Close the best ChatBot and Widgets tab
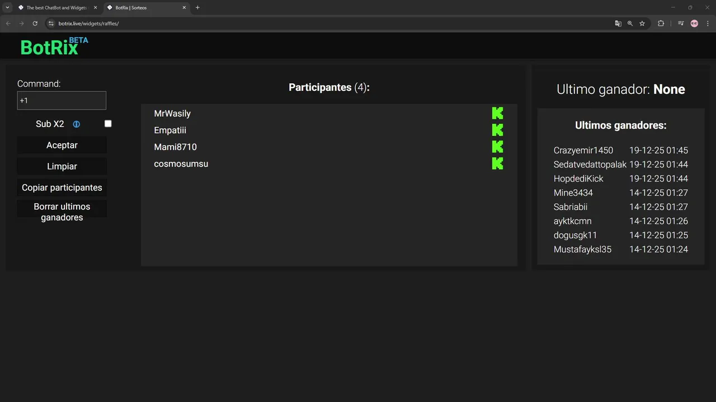 95,8
